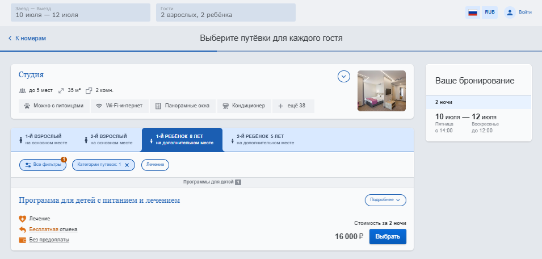Image resolution: width=542 pixels, height=259 pixels.
Task: Click the Wi-Fi signal icon
Action: (x=99, y=106)
